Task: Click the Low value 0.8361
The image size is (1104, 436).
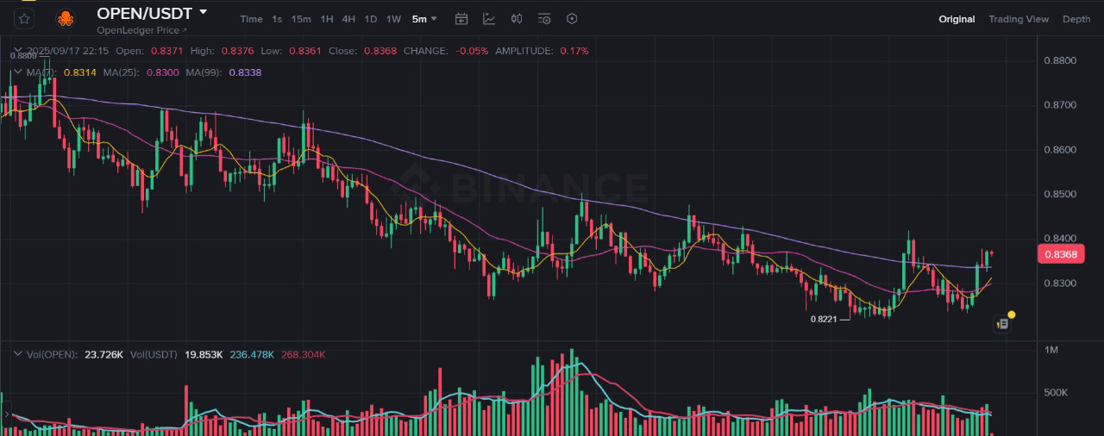Action: tap(305, 51)
